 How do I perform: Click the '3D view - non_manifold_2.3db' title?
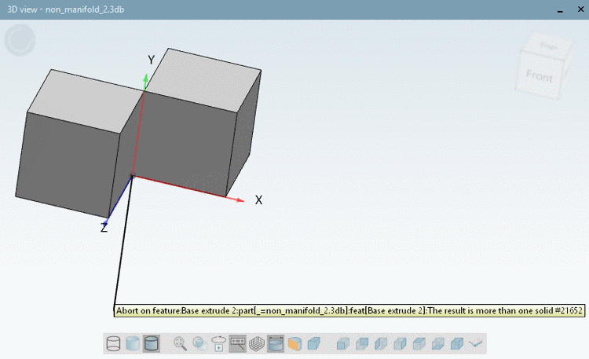[66, 9]
